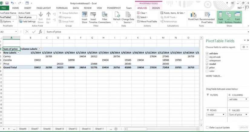Open model dropdown in Rows area
The height and width of the screenshot is (132, 250).
tap(224, 115)
